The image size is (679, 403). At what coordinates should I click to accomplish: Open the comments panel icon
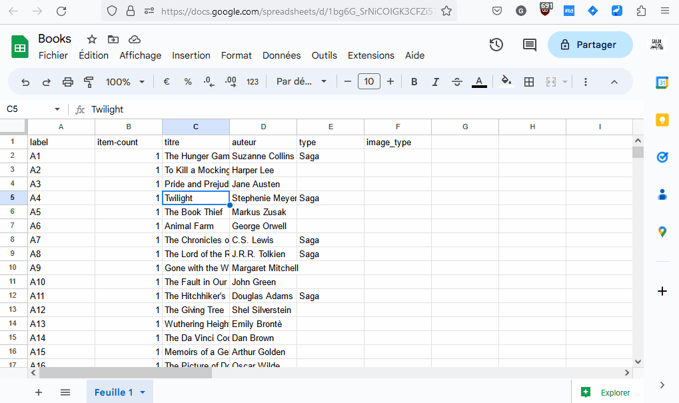[530, 45]
